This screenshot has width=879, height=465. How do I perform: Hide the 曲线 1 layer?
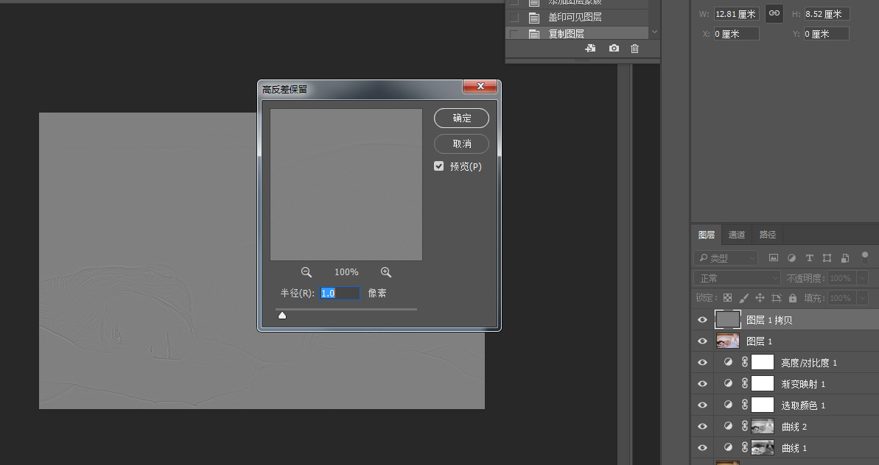(702, 447)
